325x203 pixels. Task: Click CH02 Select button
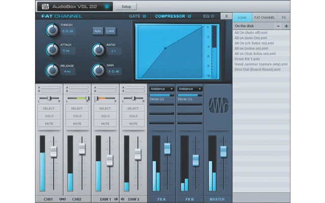tap(77, 108)
